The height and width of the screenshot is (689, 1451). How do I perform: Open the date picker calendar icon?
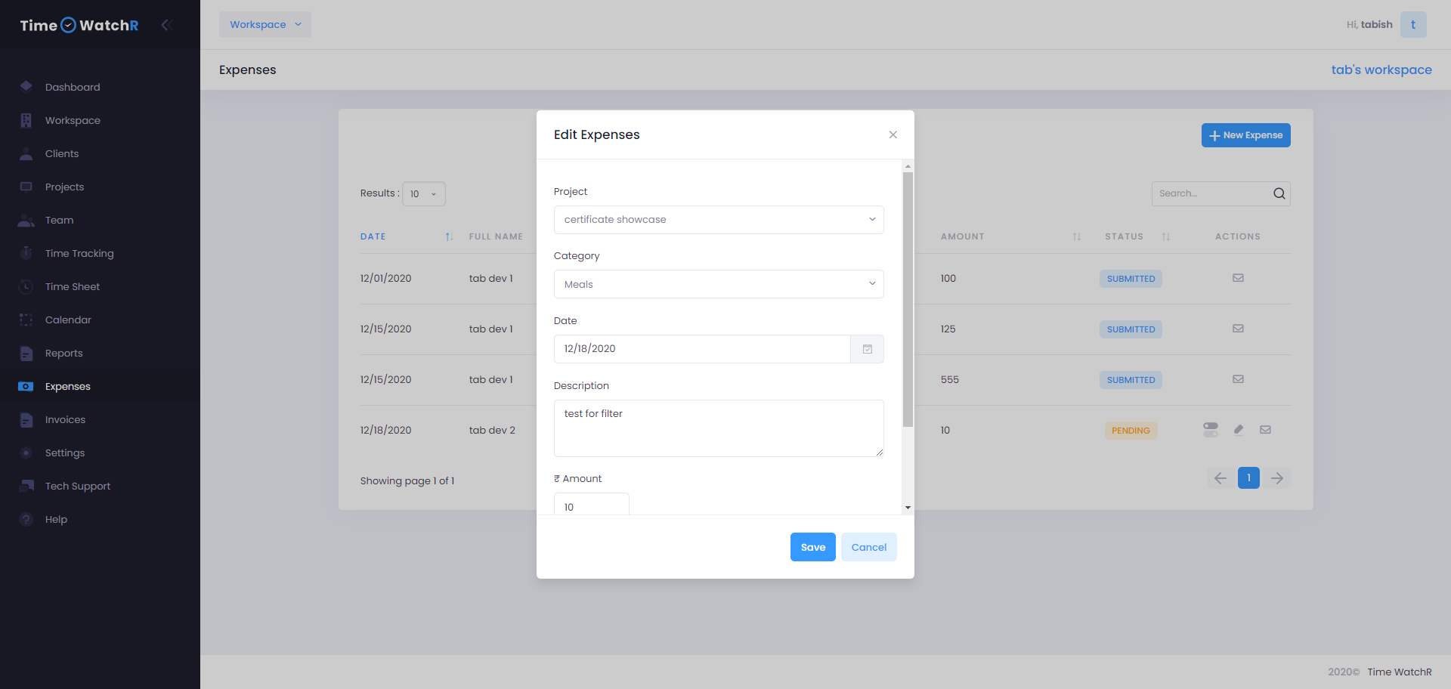(x=868, y=349)
